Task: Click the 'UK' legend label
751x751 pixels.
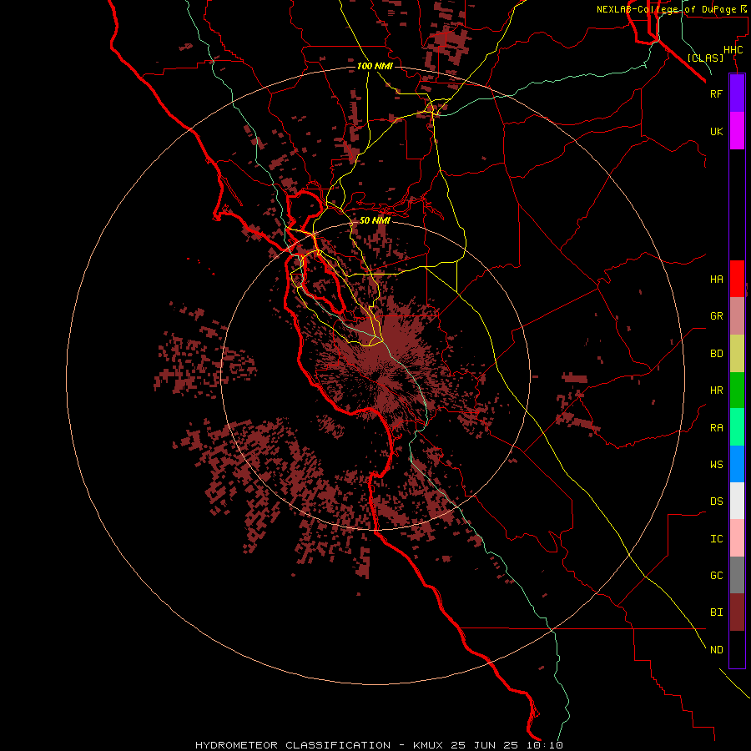Action: pyautogui.click(x=716, y=131)
